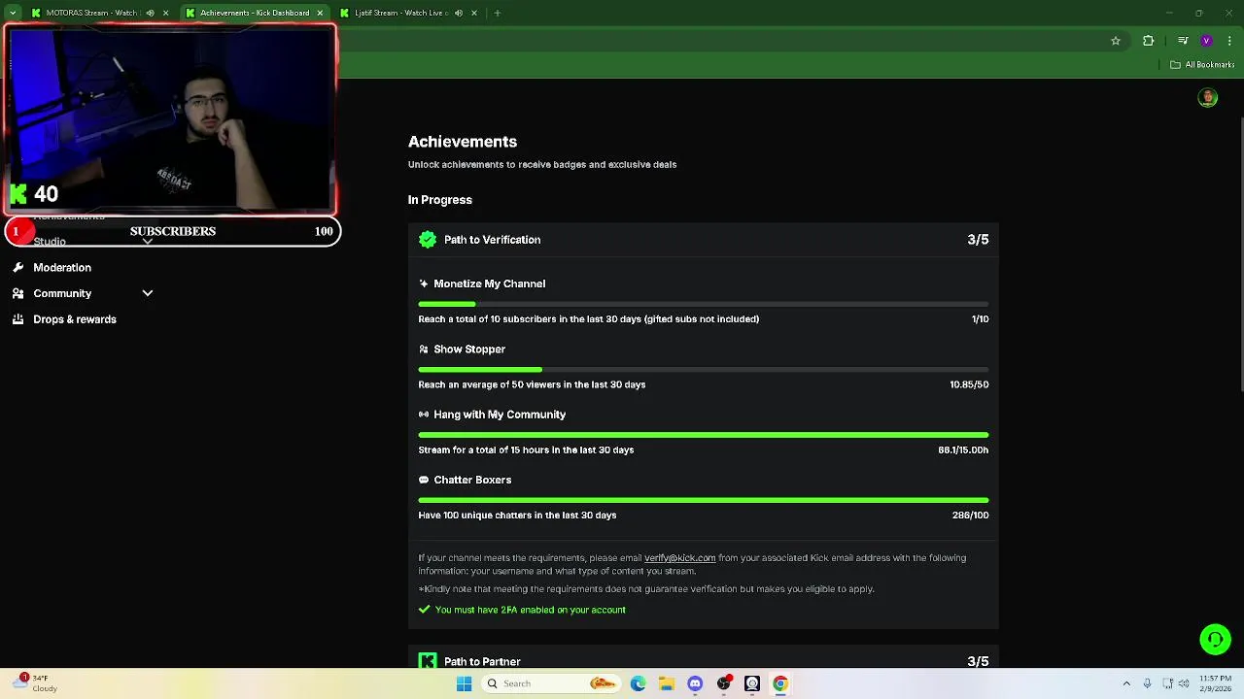Viewport: 1244px width, 699px height.
Task: Open File Explorer from the taskbar
Action: pyautogui.click(x=666, y=683)
